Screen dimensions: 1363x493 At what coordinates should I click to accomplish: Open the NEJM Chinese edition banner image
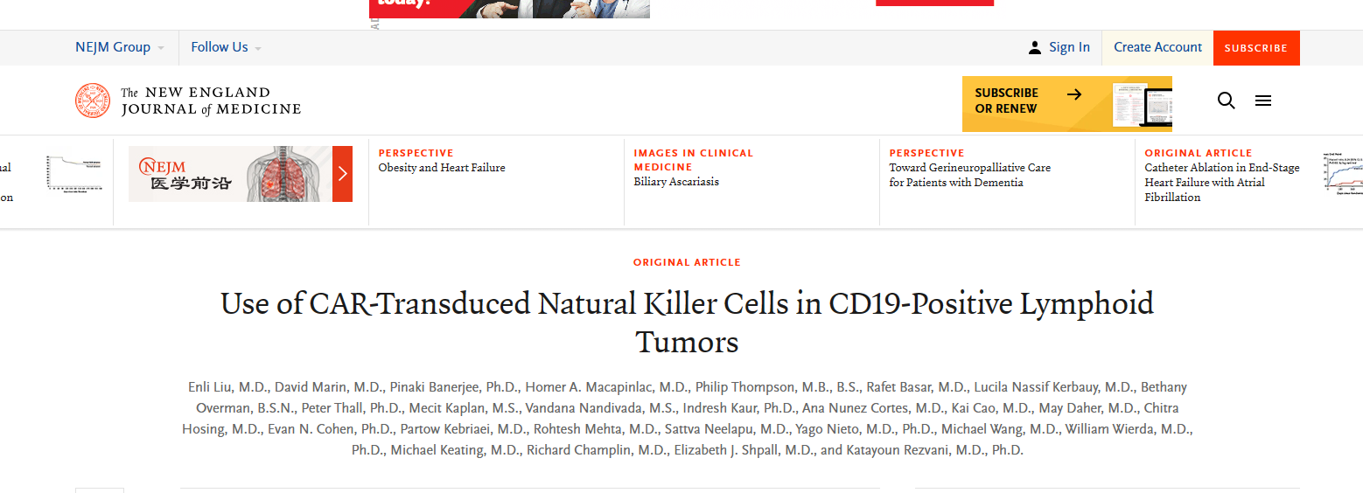click(231, 173)
